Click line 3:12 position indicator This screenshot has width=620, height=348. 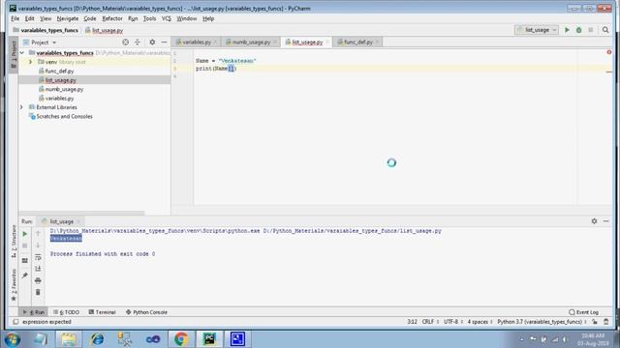click(x=412, y=322)
